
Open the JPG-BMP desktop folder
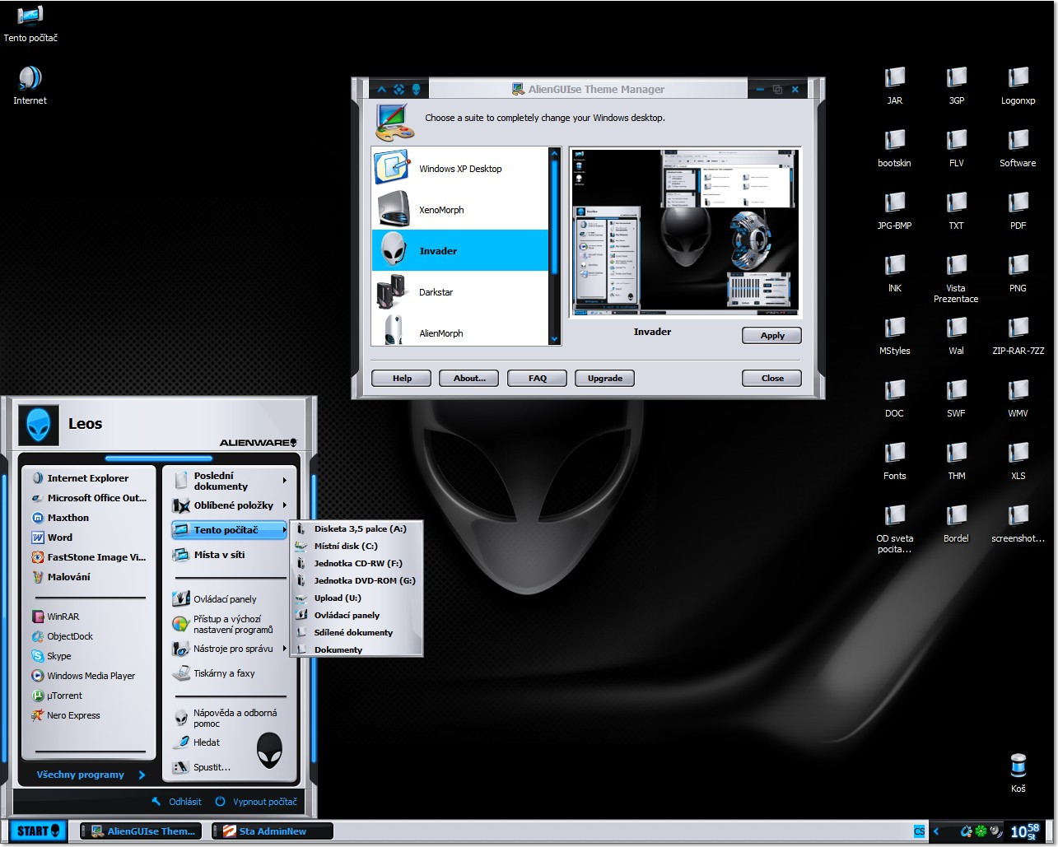(x=895, y=211)
